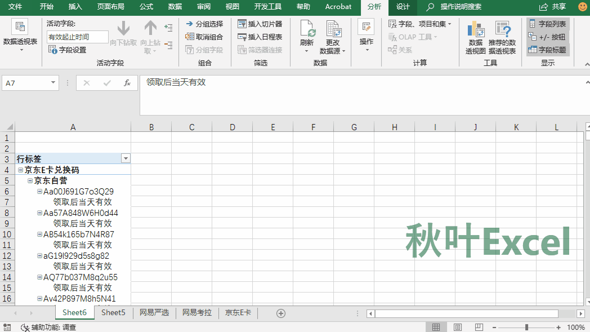Toggle 字段标题 field headers
The image size is (590, 332).
(547, 50)
